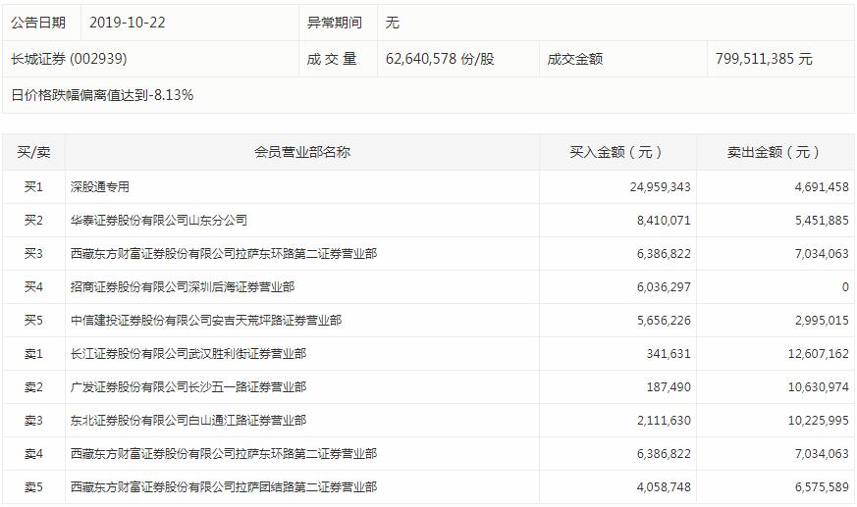Select sell amount 10,630,974
Viewport: 857px width, 507px height.
[x=818, y=387]
